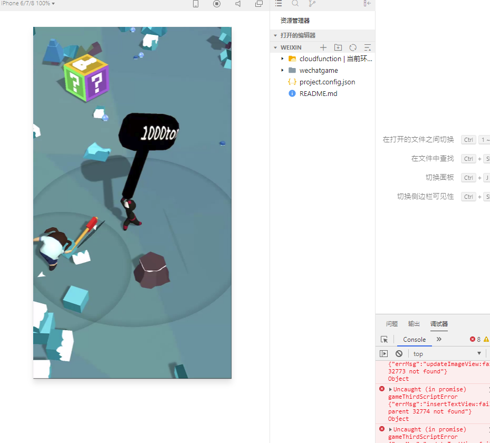The image size is (490, 443).
Task: Click refresh explorer icon in WEIXIN
Action: (353, 47)
